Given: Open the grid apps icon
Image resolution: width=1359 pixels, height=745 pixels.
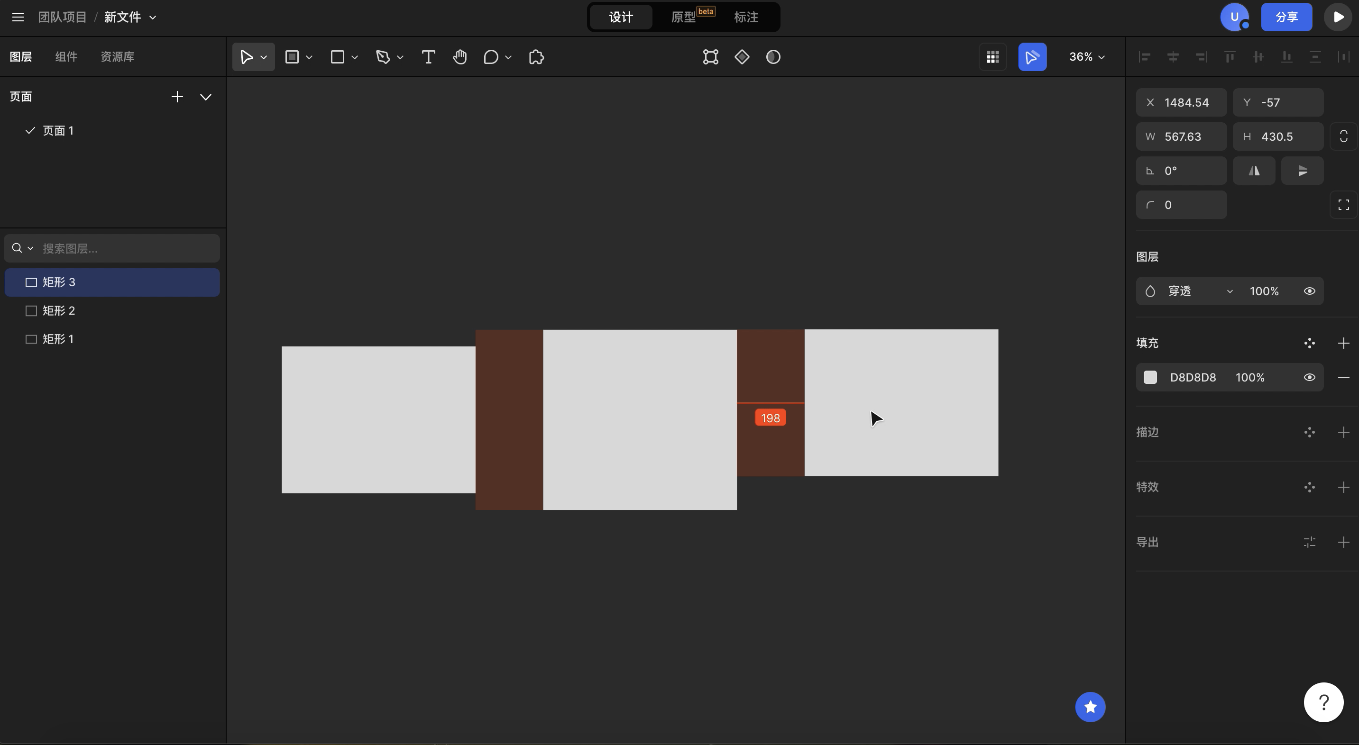Looking at the screenshot, I should point(993,57).
